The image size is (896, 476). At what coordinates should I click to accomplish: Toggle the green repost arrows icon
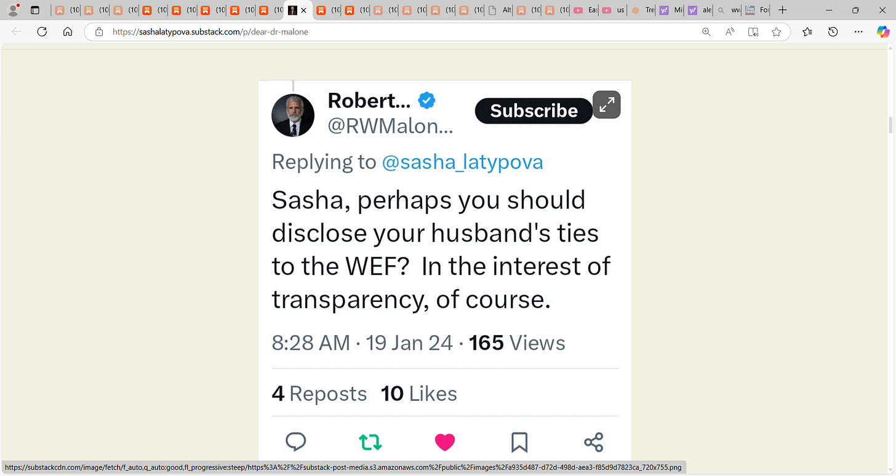(x=370, y=442)
